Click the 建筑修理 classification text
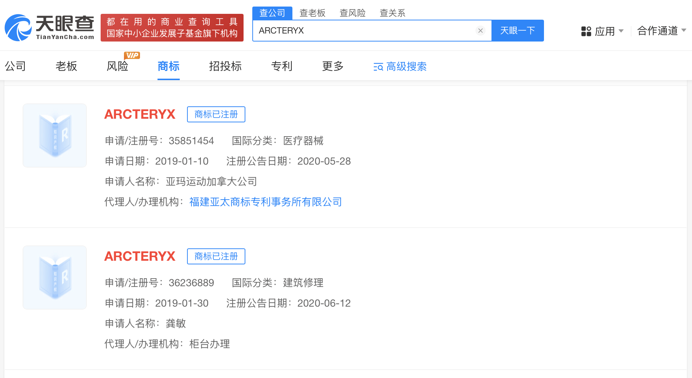 pyautogui.click(x=303, y=283)
